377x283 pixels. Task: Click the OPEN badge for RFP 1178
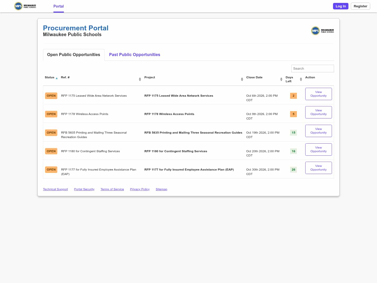tap(51, 114)
